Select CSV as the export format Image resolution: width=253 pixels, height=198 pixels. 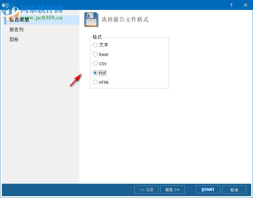point(95,64)
